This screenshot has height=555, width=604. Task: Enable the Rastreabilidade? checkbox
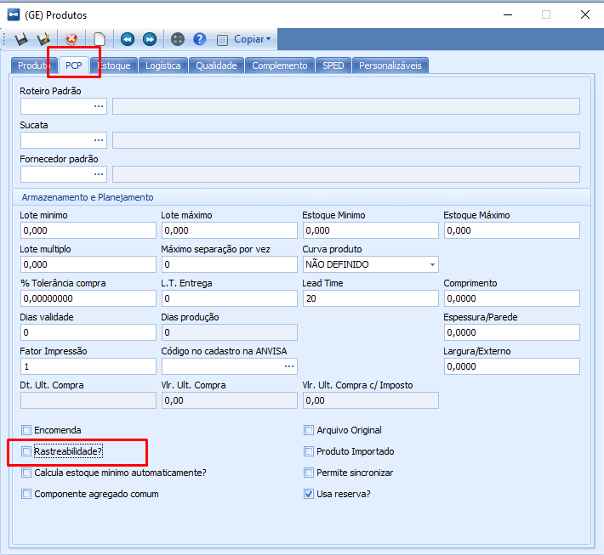[26, 451]
